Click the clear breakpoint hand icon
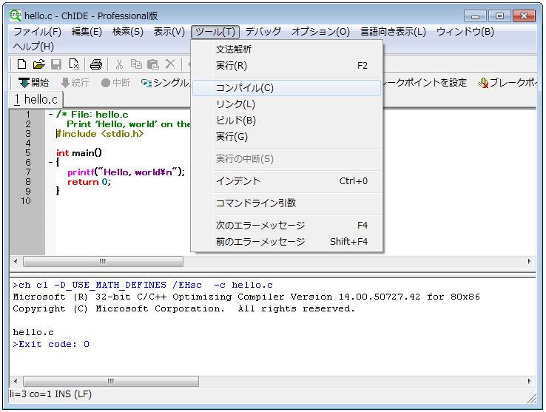 pos(484,83)
